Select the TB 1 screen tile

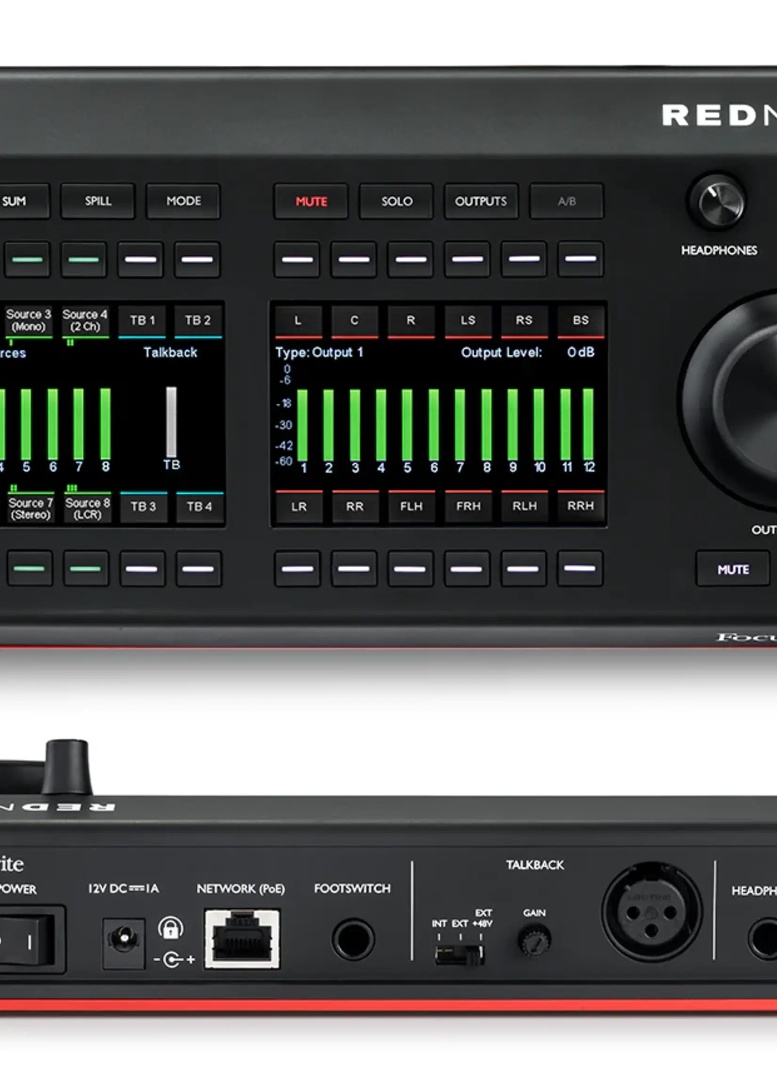(x=142, y=321)
